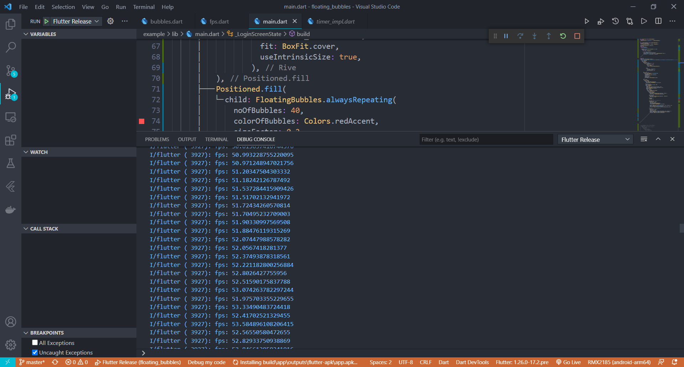This screenshot has height=367, width=684.
Task: Open the Search view in activity bar
Action: tap(11, 47)
